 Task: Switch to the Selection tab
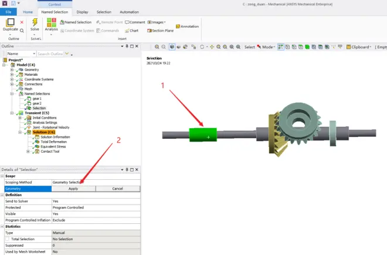(104, 12)
